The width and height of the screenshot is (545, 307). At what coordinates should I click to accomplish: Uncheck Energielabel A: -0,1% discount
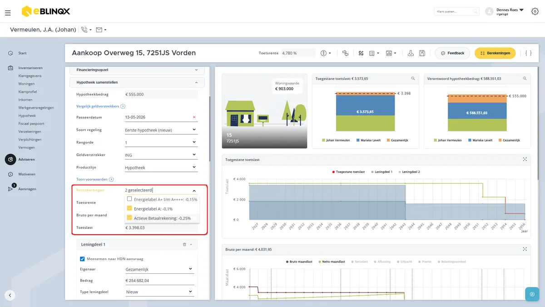tap(129, 209)
